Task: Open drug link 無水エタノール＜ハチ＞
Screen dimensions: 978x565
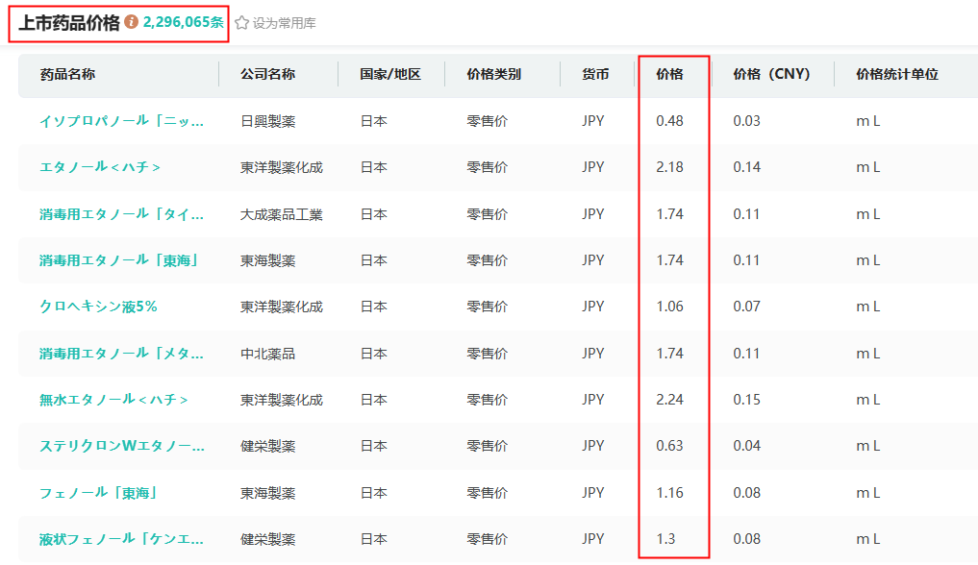Action: coord(113,400)
